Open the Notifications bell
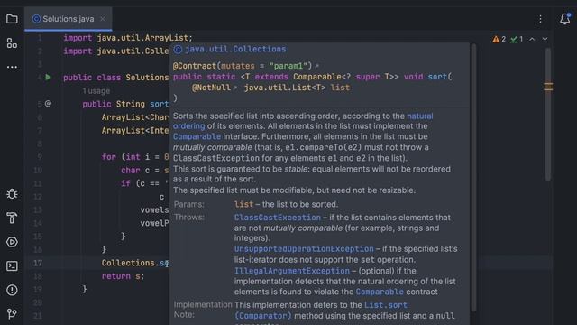The image size is (577, 325). (565, 19)
